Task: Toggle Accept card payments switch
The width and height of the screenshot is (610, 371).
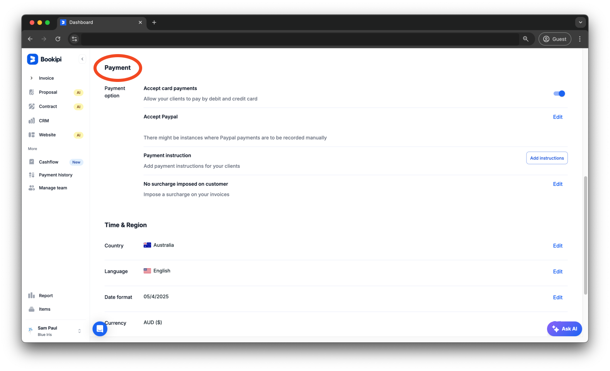Action: click(559, 94)
